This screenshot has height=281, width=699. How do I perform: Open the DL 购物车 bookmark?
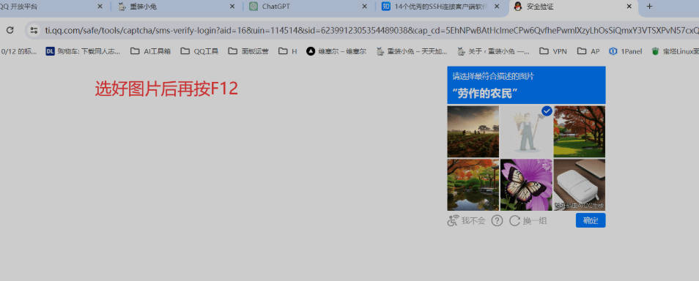(x=83, y=51)
